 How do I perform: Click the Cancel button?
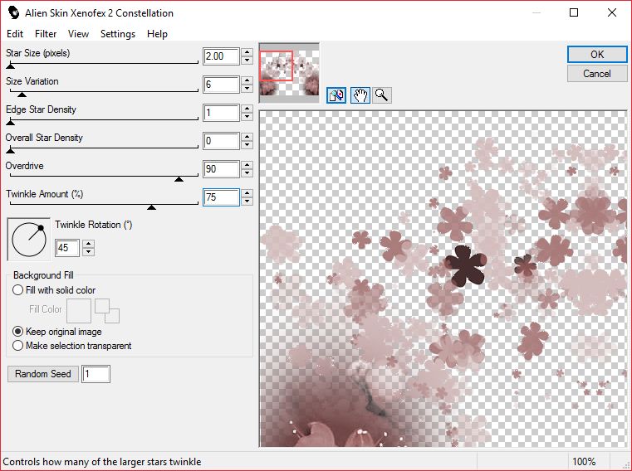pyautogui.click(x=597, y=74)
